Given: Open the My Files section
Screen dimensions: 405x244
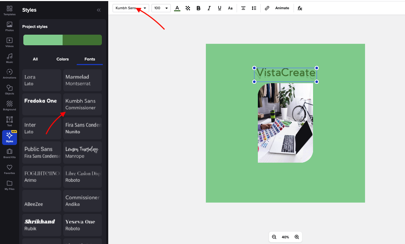Looking at the screenshot, I should tap(10, 185).
